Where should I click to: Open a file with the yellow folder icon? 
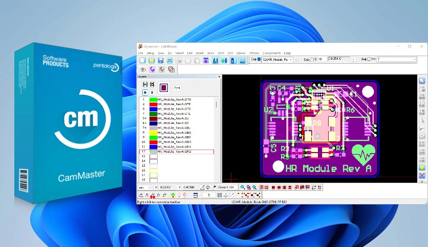click(x=152, y=60)
